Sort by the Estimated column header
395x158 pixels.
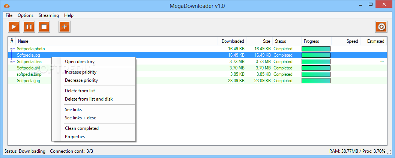(x=374, y=41)
